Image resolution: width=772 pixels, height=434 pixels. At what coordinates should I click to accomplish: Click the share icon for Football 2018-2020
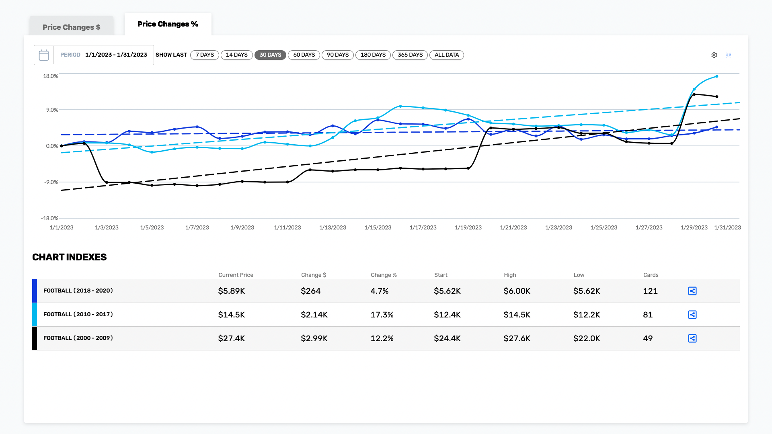pyautogui.click(x=692, y=291)
